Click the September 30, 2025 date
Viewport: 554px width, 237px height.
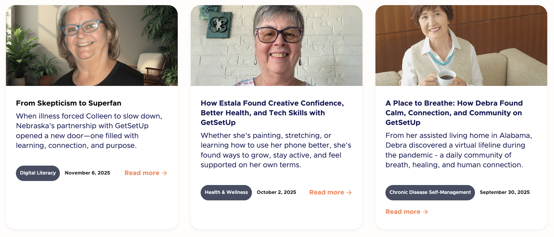click(505, 192)
